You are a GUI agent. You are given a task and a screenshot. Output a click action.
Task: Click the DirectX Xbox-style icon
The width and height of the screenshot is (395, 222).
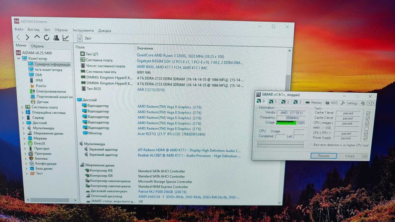point(30,143)
